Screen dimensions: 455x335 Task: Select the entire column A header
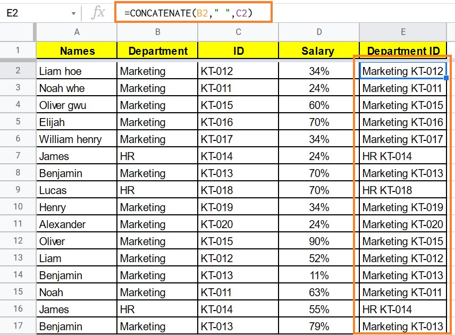click(77, 33)
